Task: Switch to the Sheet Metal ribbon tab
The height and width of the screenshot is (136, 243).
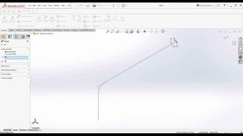Action: (28, 30)
